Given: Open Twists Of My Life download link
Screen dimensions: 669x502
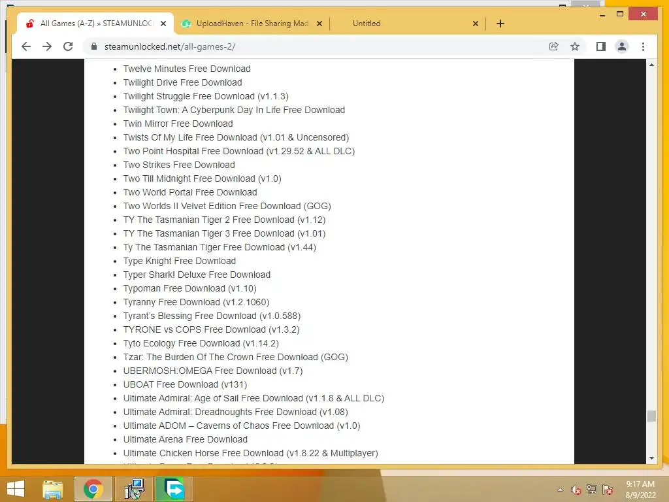Looking at the screenshot, I should [x=236, y=137].
